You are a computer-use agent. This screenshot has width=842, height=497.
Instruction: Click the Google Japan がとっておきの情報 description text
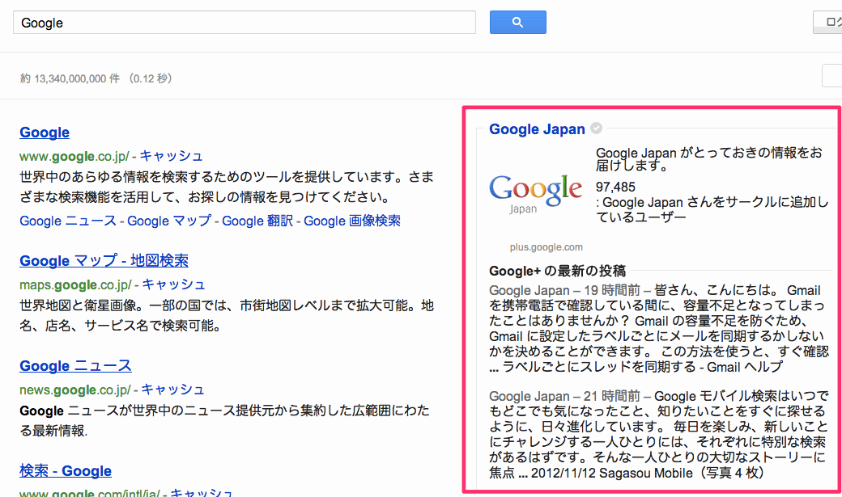point(709,159)
